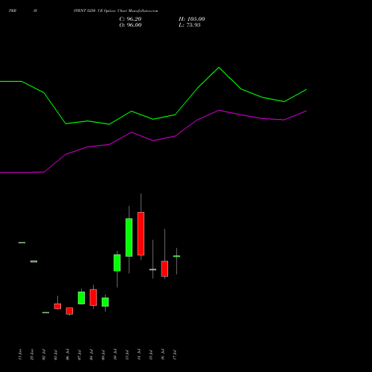Click the open price value O: 96.00
The image size is (372, 372).
point(130,25)
